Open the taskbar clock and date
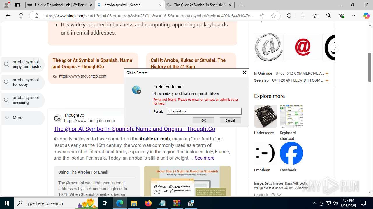The image size is (373, 209). (x=348, y=203)
